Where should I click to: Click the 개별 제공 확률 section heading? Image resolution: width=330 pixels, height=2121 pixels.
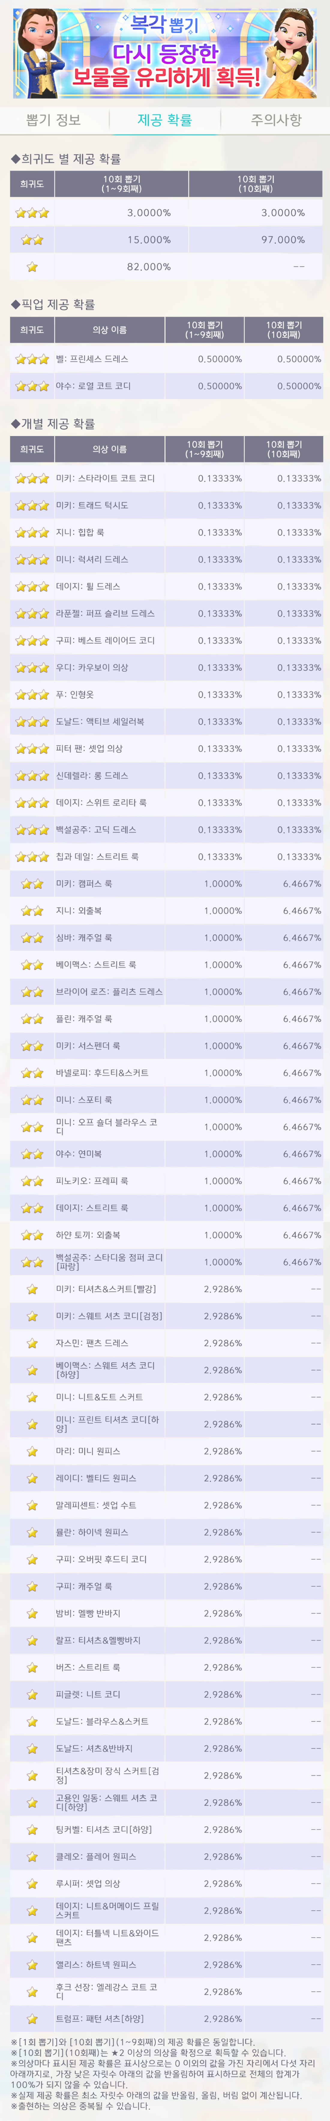pyautogui.click(x=53, y=424)
